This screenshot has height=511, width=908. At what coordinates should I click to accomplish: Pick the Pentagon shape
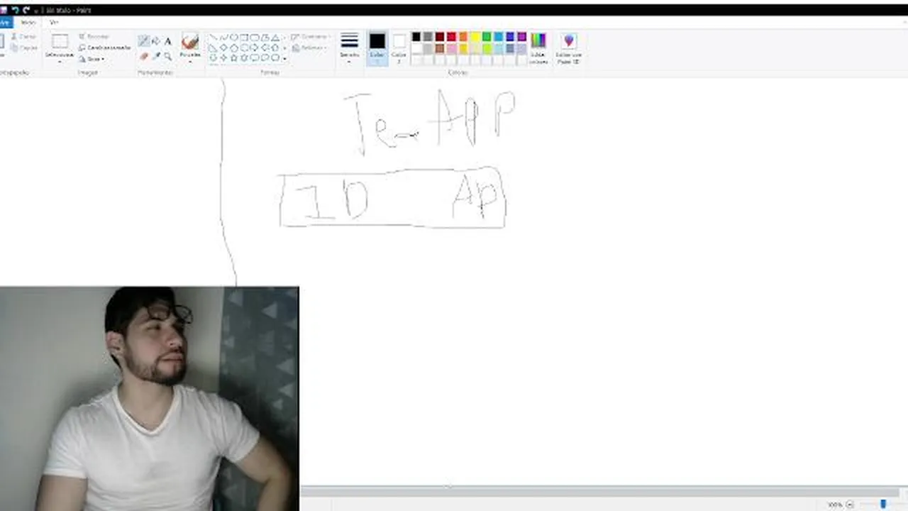[x=233, y=48]
